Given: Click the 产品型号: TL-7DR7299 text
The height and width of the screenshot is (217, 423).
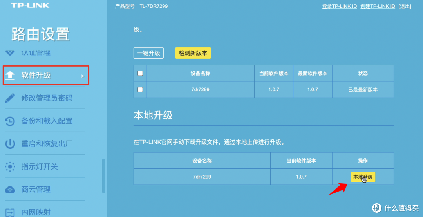Looking at the screenshot, I should pyautogui.click(x=141, y=6).
